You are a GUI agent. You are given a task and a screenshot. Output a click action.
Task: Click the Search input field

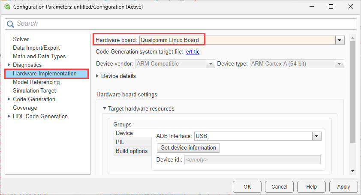tap(184, 24)
